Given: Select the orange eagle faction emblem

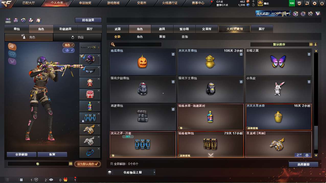Looking at the screenshot, I should click(x=12, y=47).
